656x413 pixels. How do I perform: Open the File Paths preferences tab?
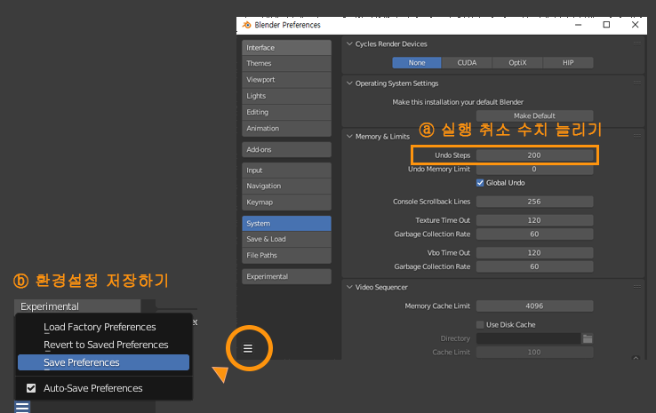tap(286, 256)
